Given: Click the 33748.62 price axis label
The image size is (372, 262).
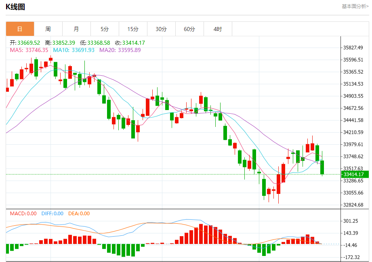Looking at the screenshot, I should (x=353, y=156).
